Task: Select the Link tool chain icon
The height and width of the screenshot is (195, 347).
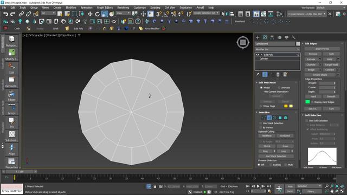Action: (x=21, y=14)
